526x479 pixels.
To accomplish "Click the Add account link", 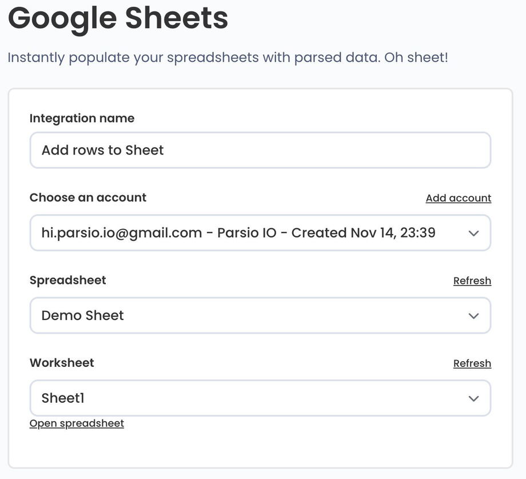I will tap(458, 197).
